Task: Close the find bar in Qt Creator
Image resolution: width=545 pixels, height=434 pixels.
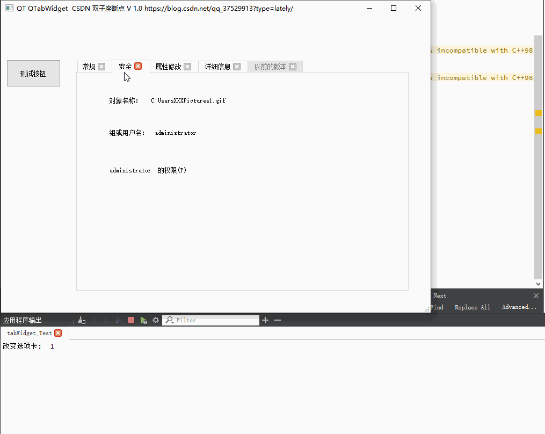Action: click(536, 295)
